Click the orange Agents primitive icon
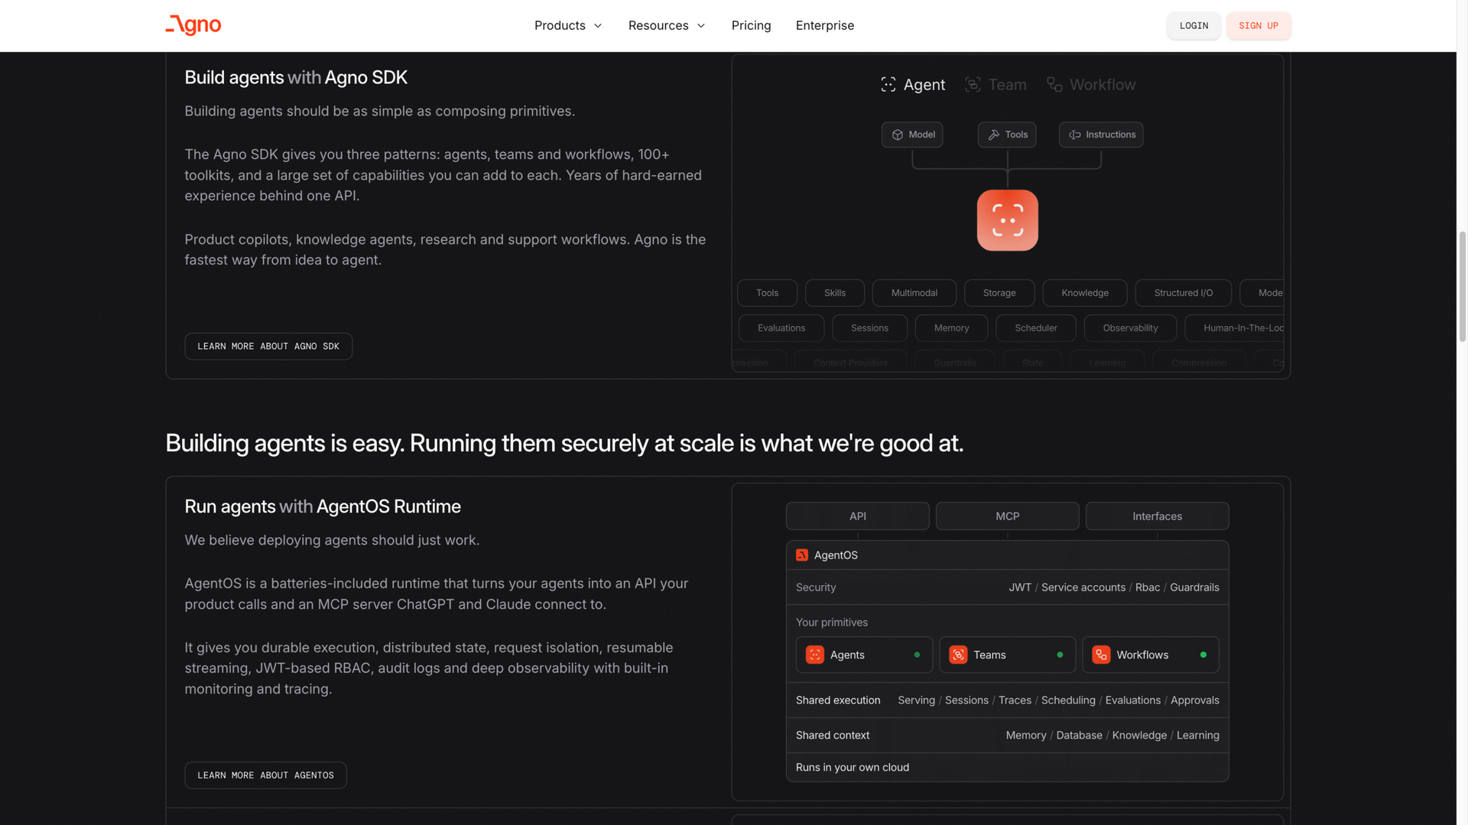The image size is (1468, 825). click(815, 655)
